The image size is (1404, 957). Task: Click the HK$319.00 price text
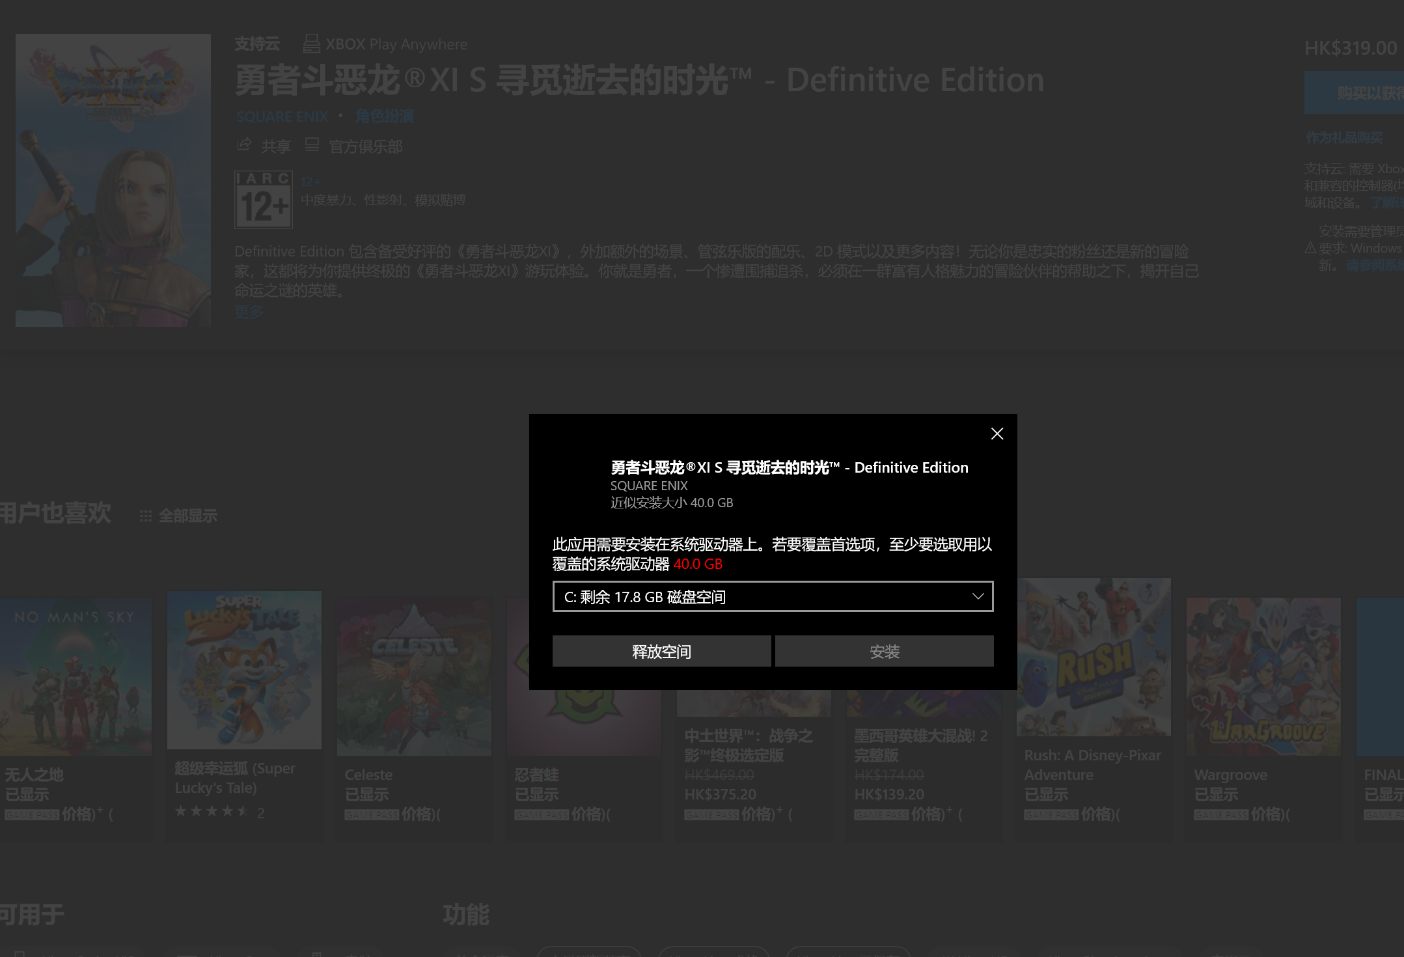click(1351, 48)
